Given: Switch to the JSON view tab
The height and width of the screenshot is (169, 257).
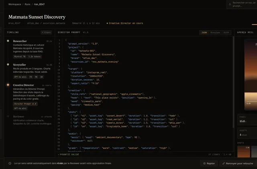Looking at the screenshot, I should coord(204,33).
